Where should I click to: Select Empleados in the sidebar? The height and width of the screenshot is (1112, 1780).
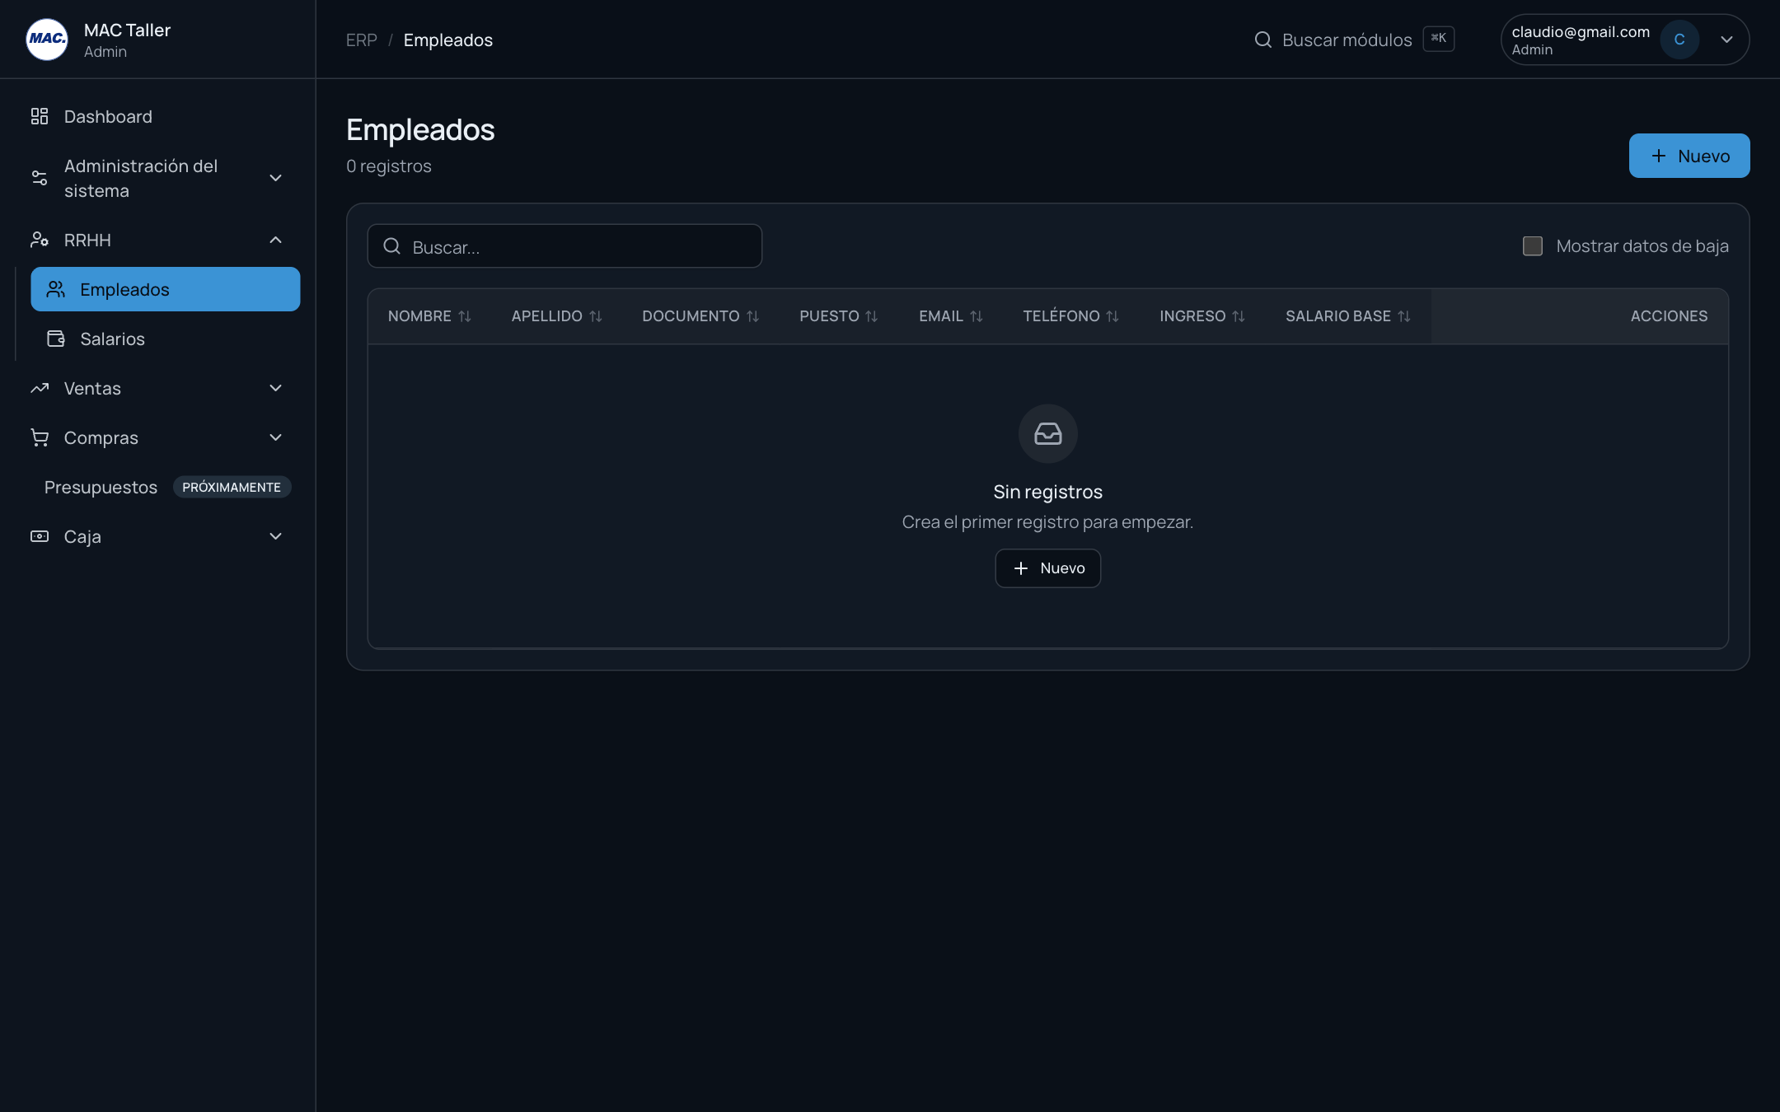tap(166, 289)
